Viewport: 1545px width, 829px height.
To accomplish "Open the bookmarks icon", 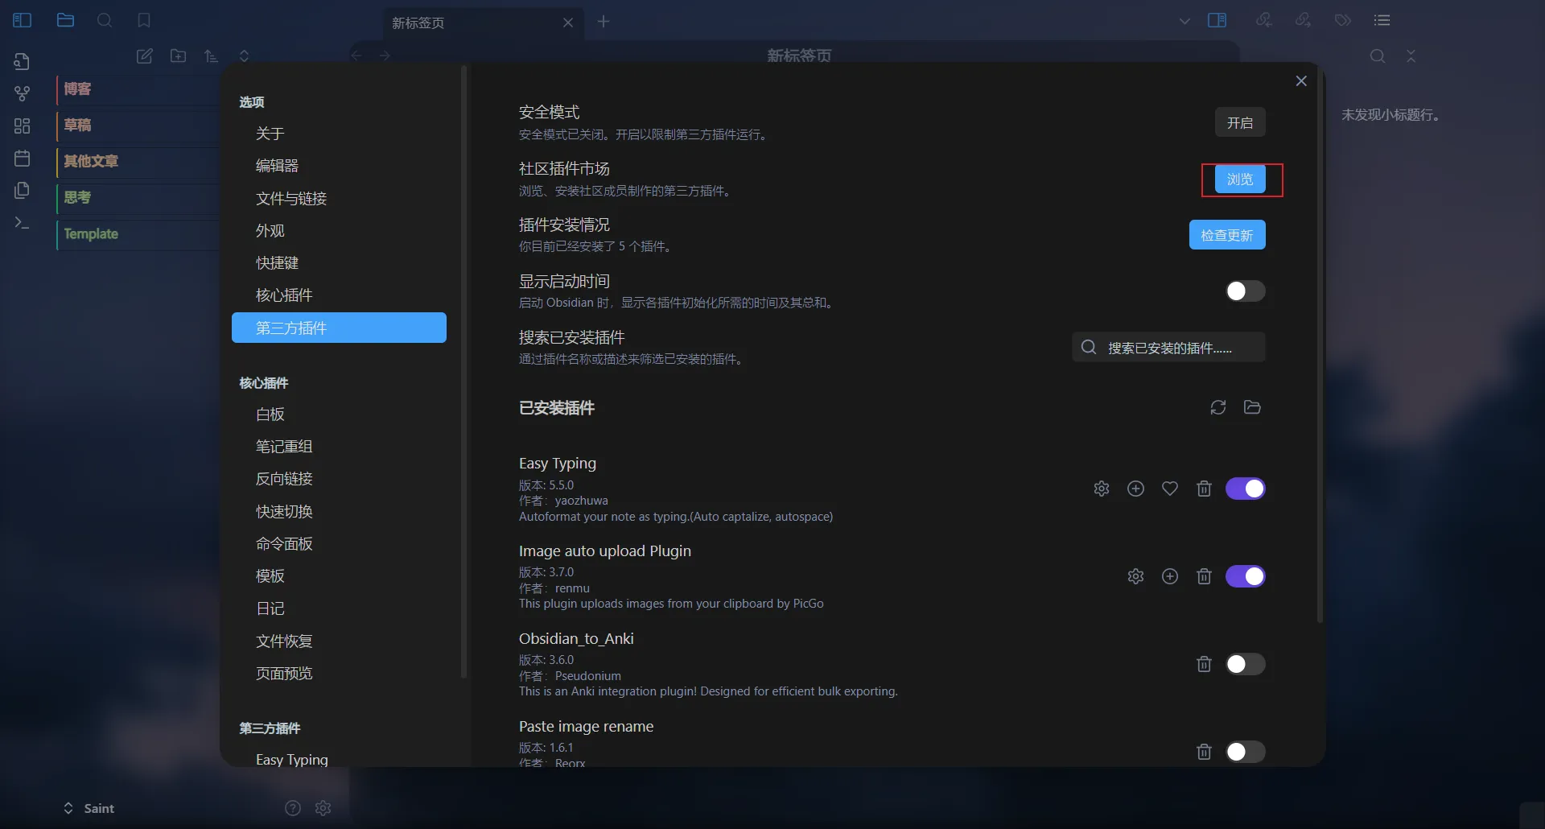I will pos(144,20).
